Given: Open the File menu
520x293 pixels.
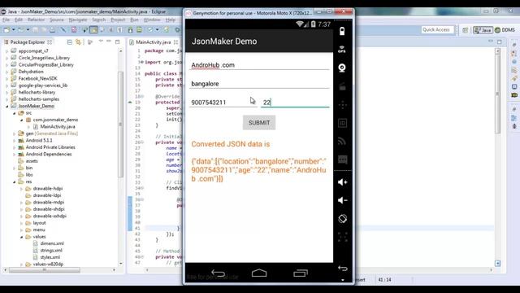Looking at the screenshot, I should pos(6,20).
